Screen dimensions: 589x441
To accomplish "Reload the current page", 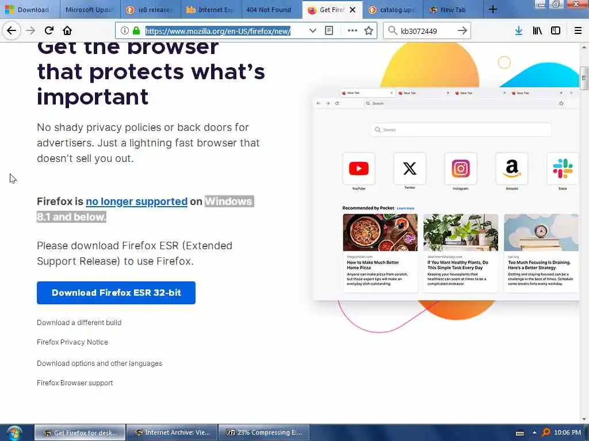I will [x=49, y=30].
